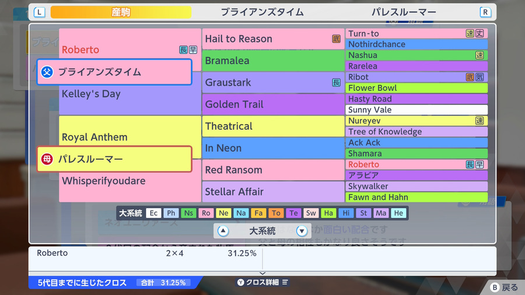Click the 早 icon on second-generation Roberto

pyautogui.click(x=193, y=50)
